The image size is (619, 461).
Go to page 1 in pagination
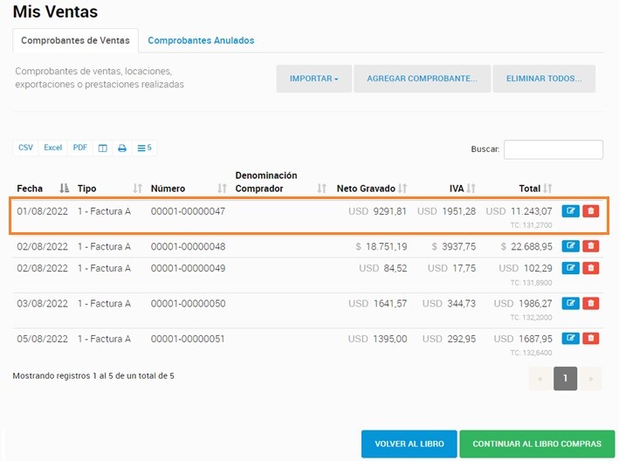566,378
